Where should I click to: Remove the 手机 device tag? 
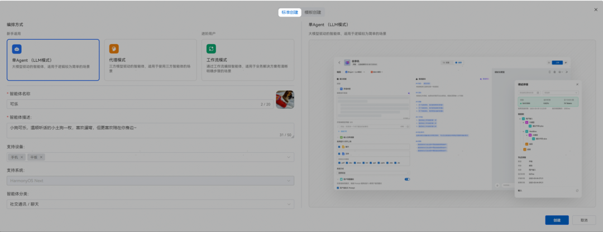coord(22,157)
